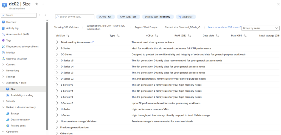Expand the Most used by Azure users group
The height and width of the screenshot is (135, 281).
[x=57, y=42]
